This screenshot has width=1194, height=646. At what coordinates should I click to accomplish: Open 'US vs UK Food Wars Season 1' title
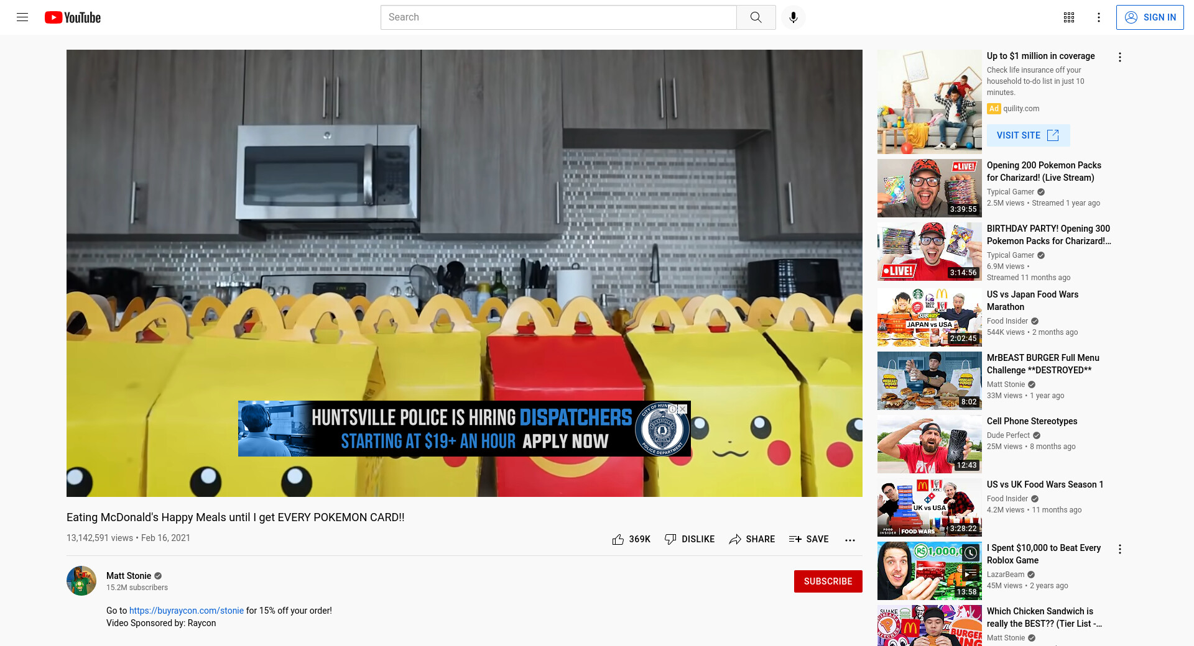click(x=1045, y=484)
